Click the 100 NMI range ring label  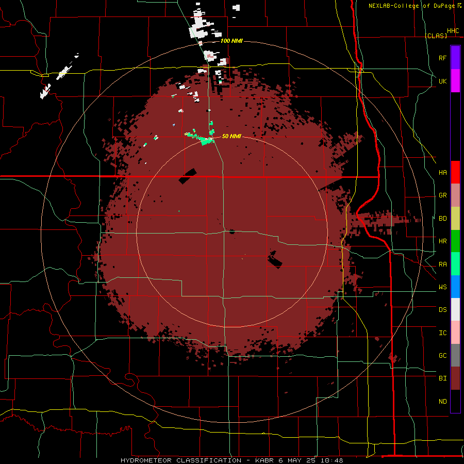point(231,41)
